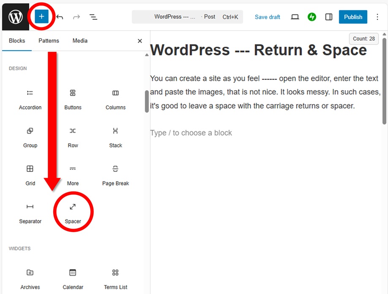Insert the Separator block
Viewport: 388px width, 294px height.
[x=30, y=212]
